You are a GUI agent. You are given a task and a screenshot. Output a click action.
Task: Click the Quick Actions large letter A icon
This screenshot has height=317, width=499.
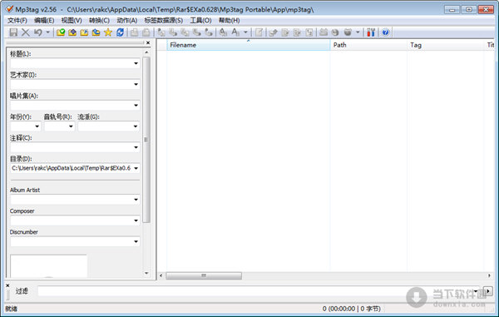[235, 32]
